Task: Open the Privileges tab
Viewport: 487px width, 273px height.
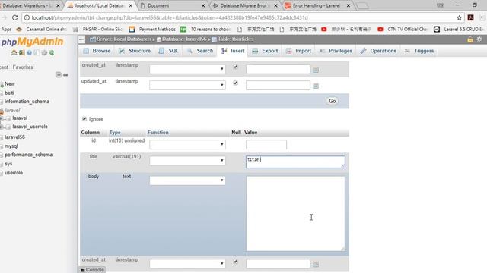Action: point(336,51)
